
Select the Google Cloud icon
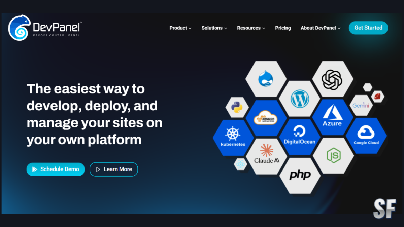tap(366, 137)
